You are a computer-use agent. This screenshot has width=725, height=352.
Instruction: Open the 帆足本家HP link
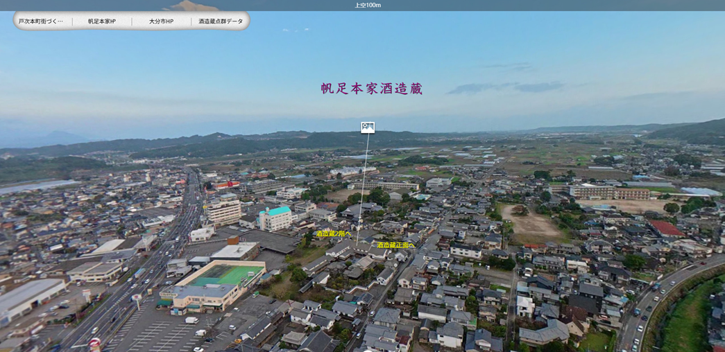(102, 21)
